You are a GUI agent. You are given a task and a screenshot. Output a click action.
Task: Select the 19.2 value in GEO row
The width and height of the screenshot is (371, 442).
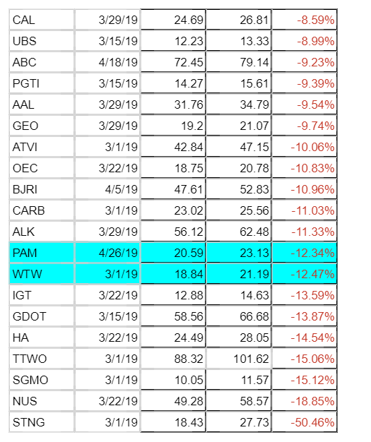click(x=173, y=126)
